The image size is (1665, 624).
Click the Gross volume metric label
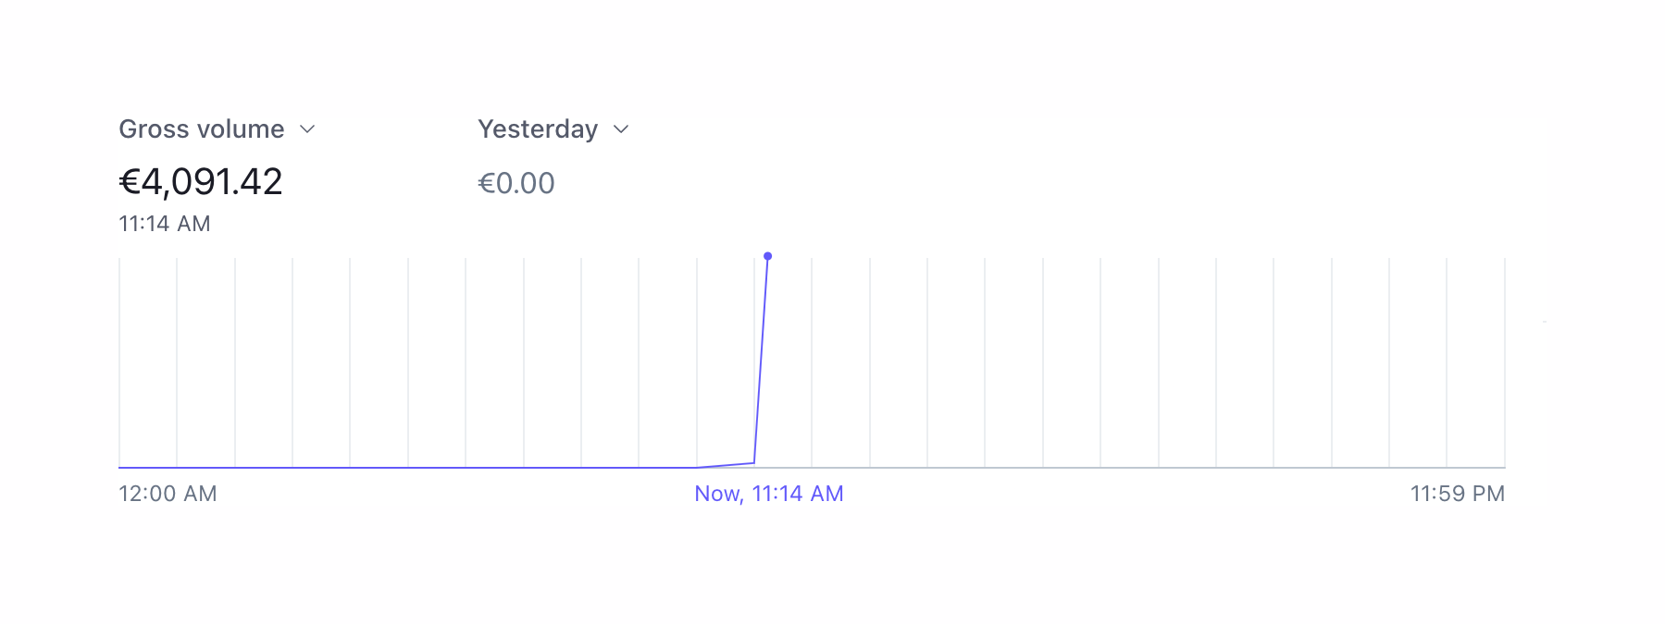pos(201,129)
